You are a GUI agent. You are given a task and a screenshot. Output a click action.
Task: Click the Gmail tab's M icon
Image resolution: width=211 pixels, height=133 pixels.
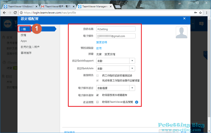[43, 6]
